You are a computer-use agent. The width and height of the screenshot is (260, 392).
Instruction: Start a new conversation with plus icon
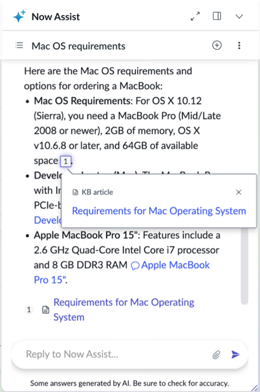pos(217,45)
